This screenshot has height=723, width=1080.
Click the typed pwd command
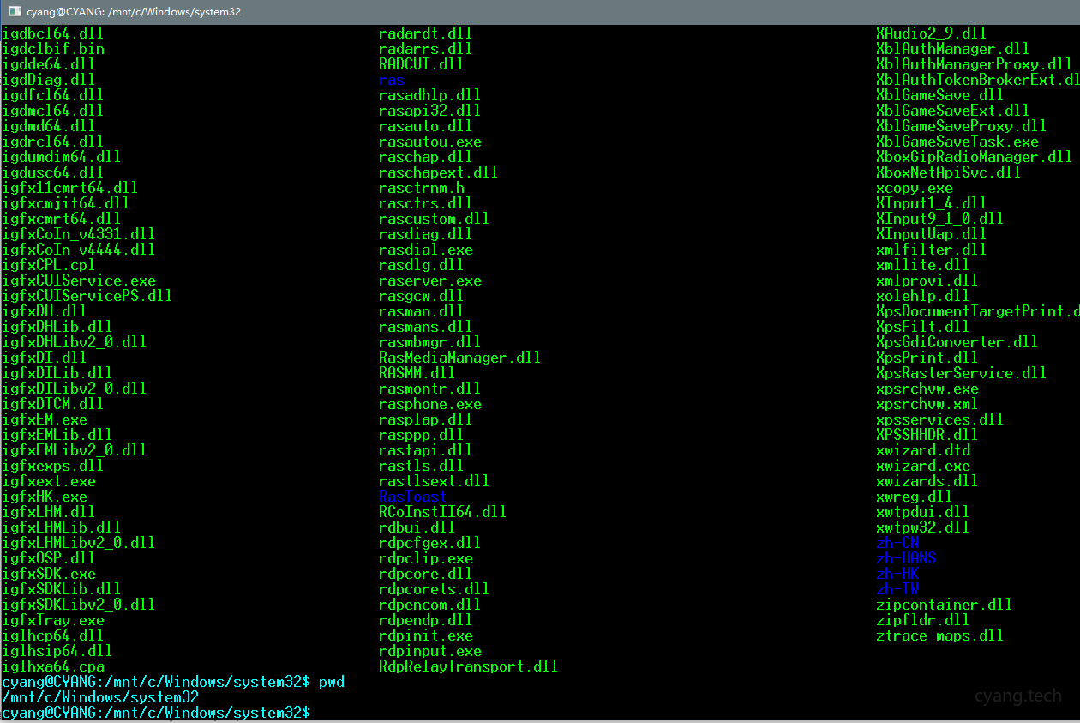point(332,682)
